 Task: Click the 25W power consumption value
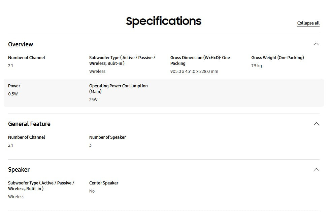[x=93, y=100]
